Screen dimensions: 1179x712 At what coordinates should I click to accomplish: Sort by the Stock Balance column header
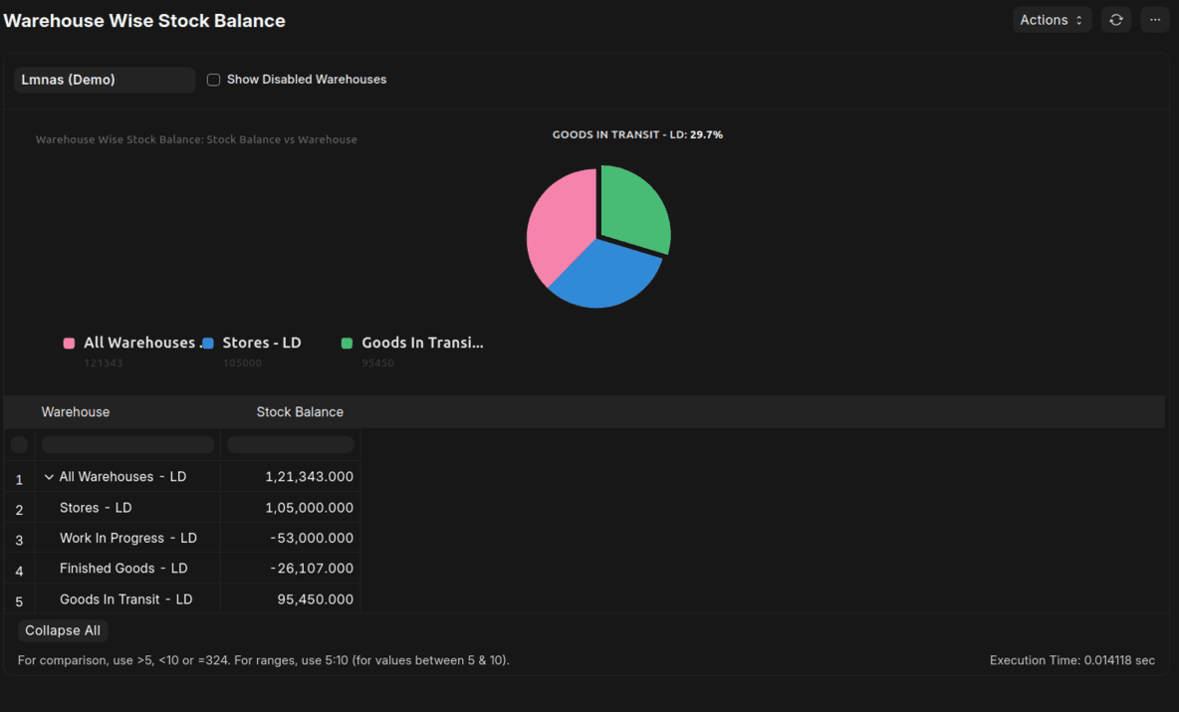click(x=300, y=411)
